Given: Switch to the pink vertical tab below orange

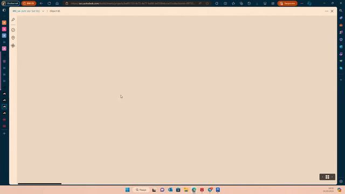Looking at the screenshot, I should point(4,29).
